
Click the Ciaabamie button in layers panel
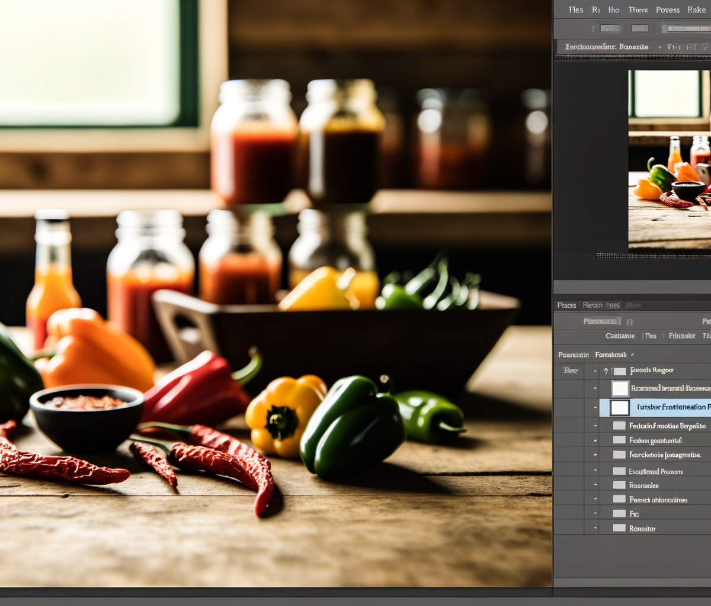(x=620, y=336)
